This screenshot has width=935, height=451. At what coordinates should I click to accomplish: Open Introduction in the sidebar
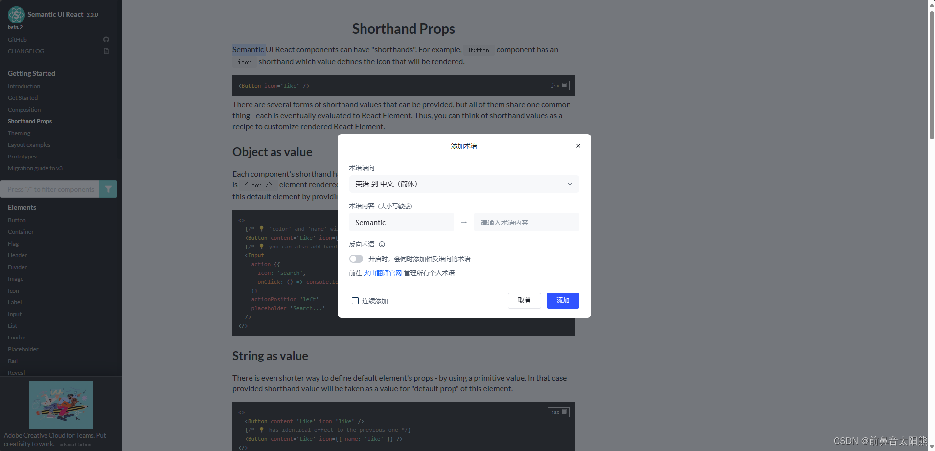pyautogui.click(x=24, y=86)
